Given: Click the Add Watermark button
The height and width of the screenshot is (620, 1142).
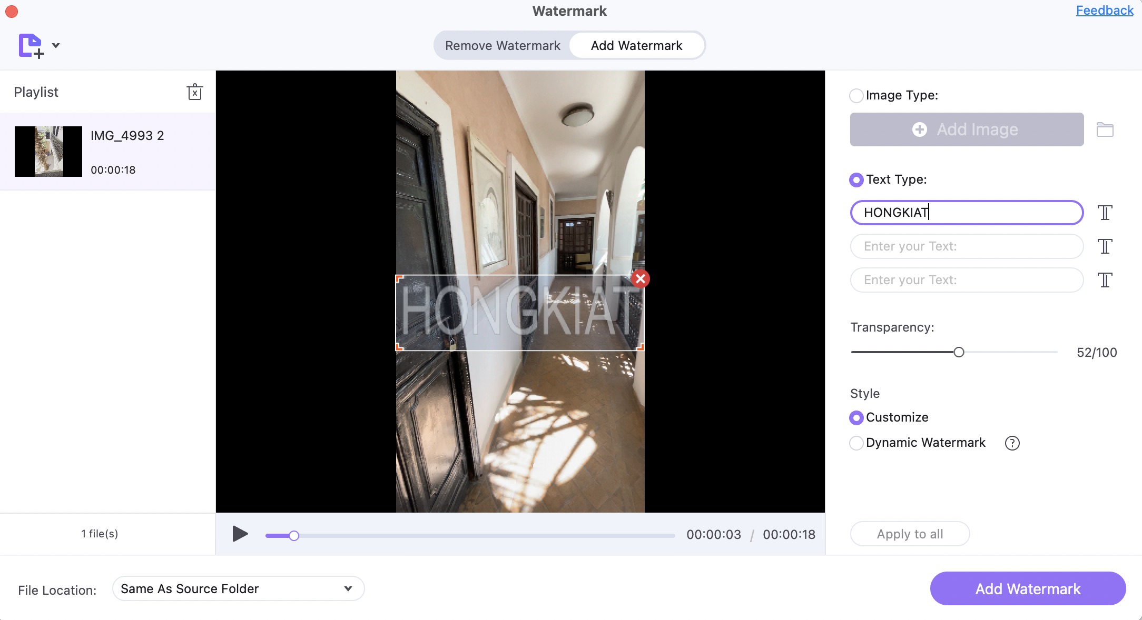Looking at the screenshot, I should point(1027,589).
